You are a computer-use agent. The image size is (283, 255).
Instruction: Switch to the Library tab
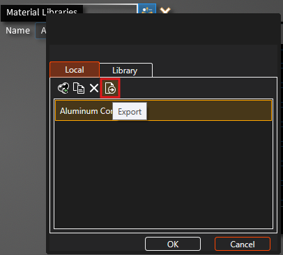coord(125,71)
